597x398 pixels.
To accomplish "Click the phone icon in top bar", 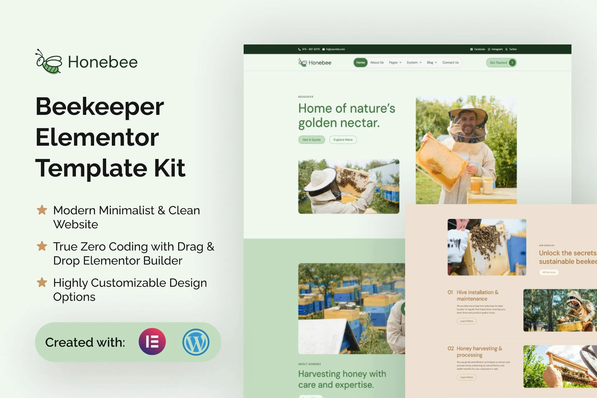I will (x=299, y=49).
